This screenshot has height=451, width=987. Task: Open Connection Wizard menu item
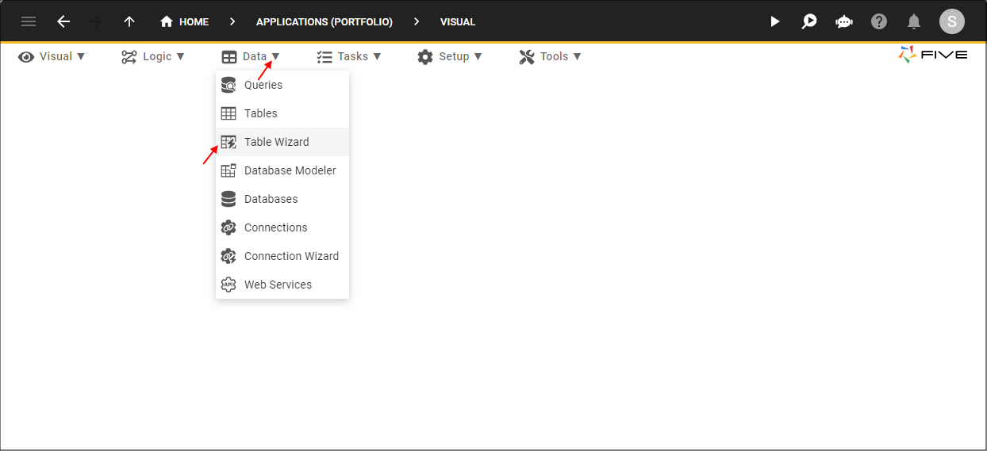[291, 256]
